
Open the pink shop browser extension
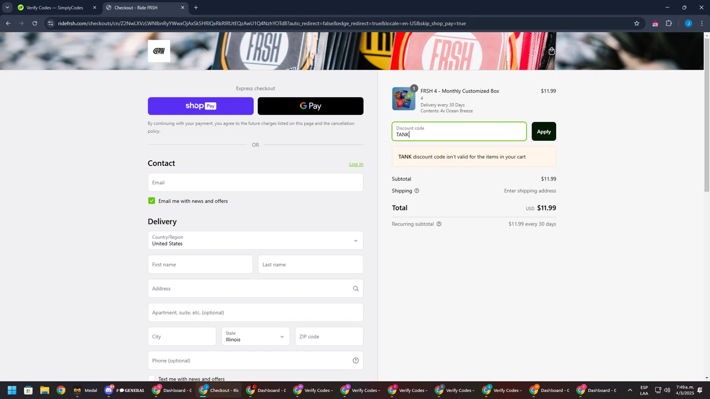(x=655, y=23)
